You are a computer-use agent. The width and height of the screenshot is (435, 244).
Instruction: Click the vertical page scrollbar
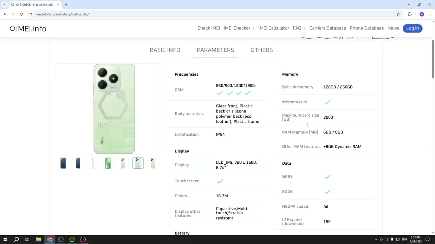433,59
